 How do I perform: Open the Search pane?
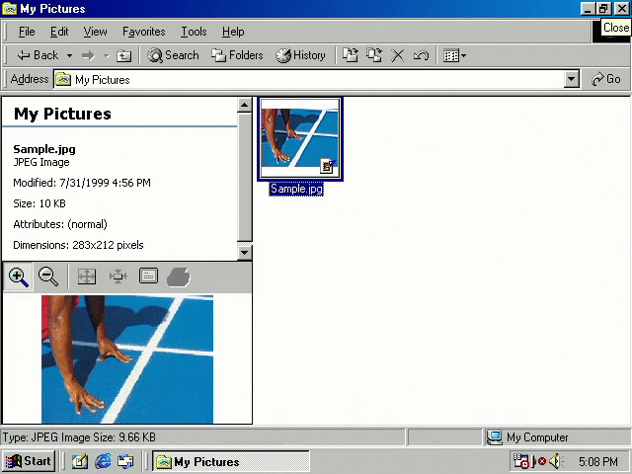click(x=173, y=55)
